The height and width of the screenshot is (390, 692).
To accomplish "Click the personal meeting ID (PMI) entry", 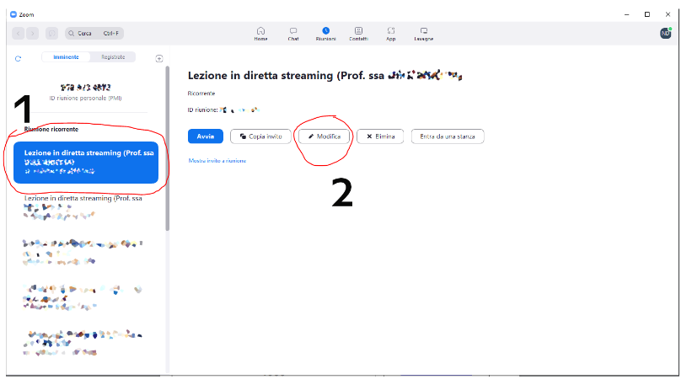I will click(x=86, y=92).
